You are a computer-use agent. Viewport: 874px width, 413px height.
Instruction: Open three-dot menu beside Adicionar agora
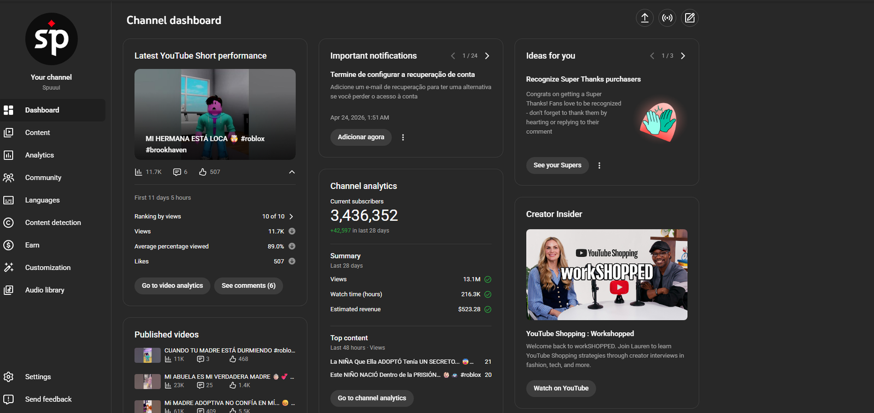[x=403, y=138]
